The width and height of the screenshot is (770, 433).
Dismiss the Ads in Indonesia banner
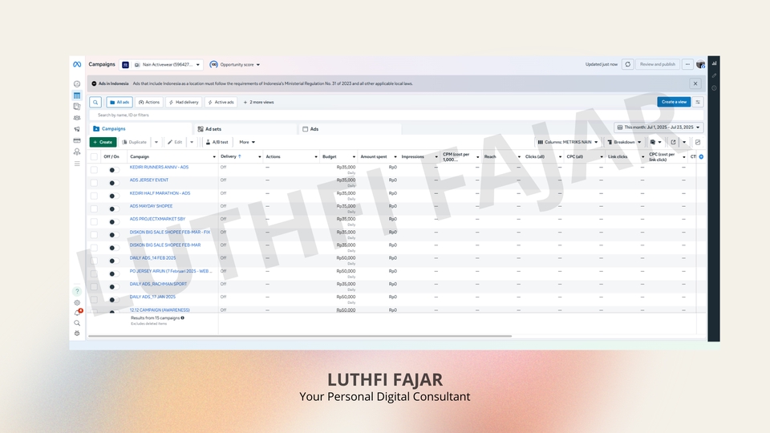tap(695, 83)
